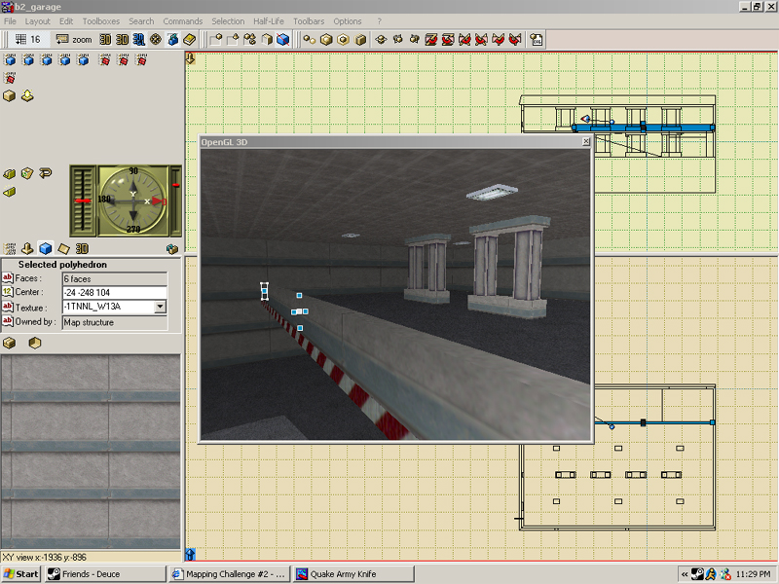Select the blue polyhedron view tab icon
779x584 pixels.
point(45,249)
